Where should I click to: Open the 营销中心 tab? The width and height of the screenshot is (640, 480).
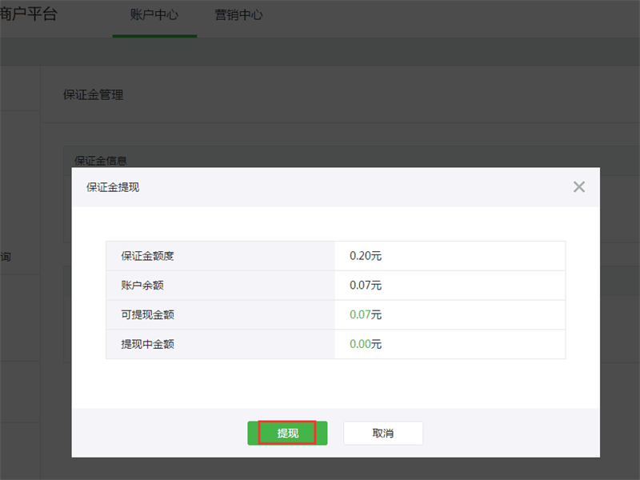coord(238,14)
